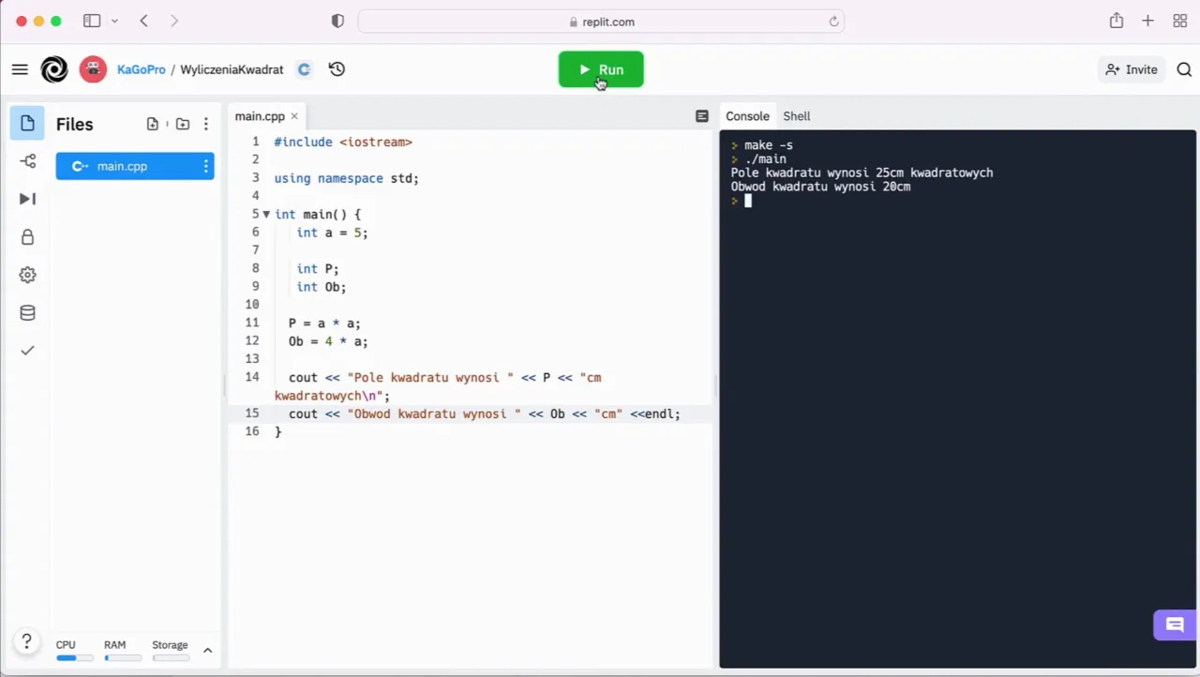Click the Storage usage bar
The image size is (1200, 677).
[172, 658]
